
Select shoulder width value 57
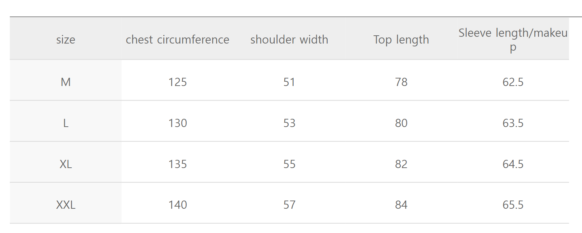coord(289,205)
